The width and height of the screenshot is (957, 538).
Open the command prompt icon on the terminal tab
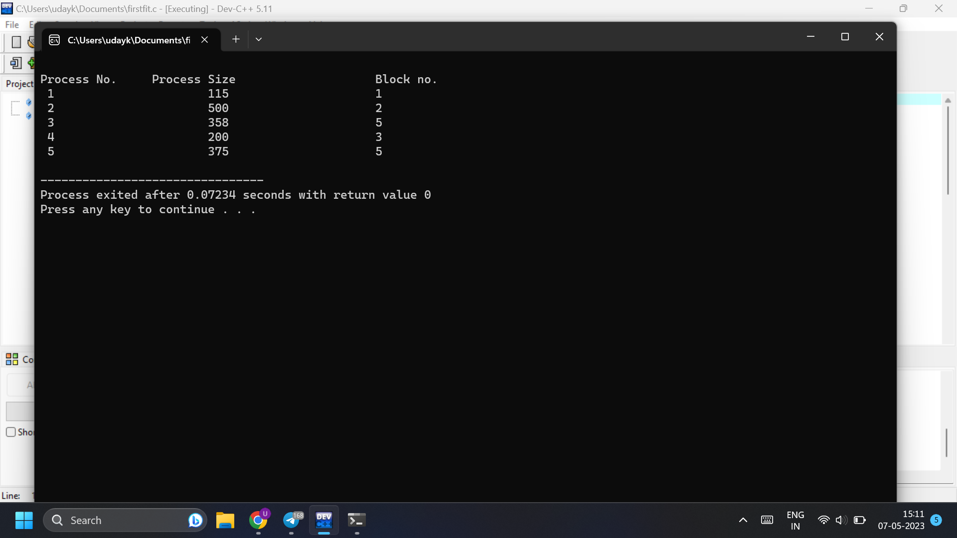tap(54, 39)
